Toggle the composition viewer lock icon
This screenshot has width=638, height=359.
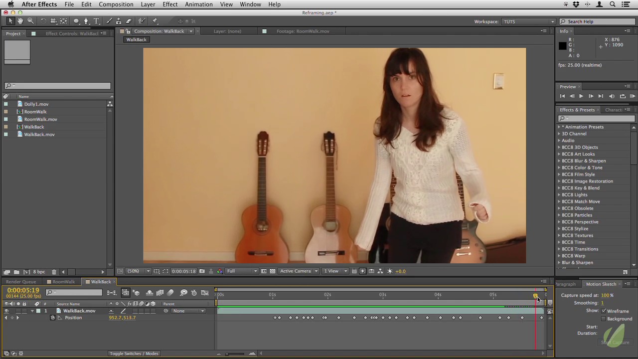point(129,31)
